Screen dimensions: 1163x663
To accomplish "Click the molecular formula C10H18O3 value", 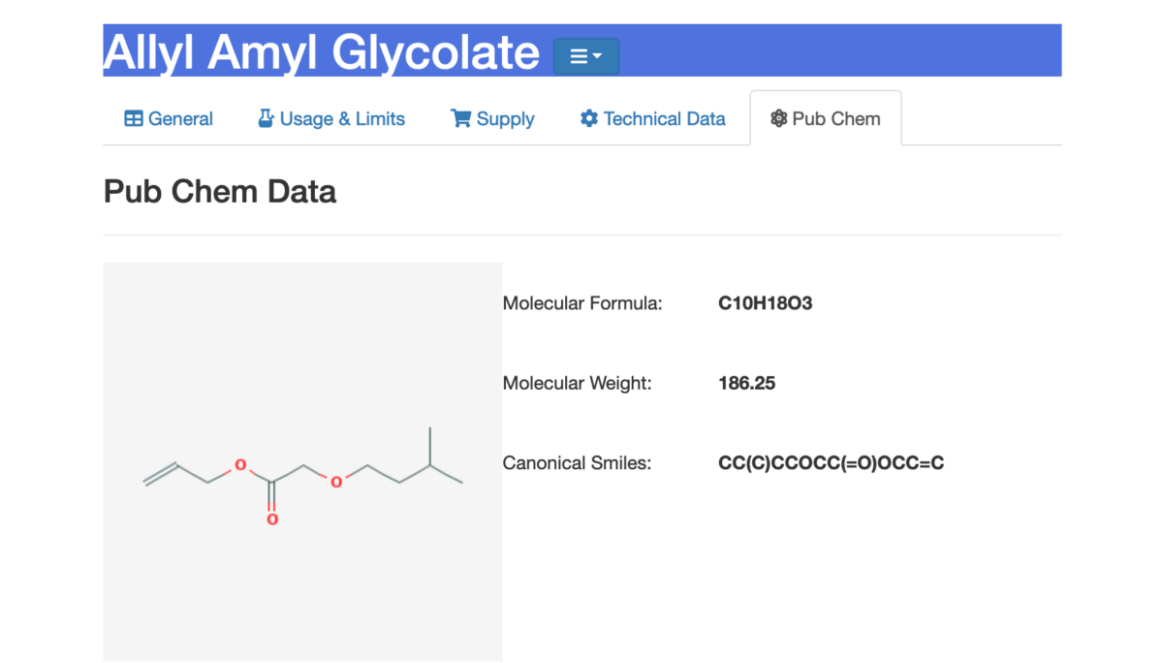I will click(765, 303).
